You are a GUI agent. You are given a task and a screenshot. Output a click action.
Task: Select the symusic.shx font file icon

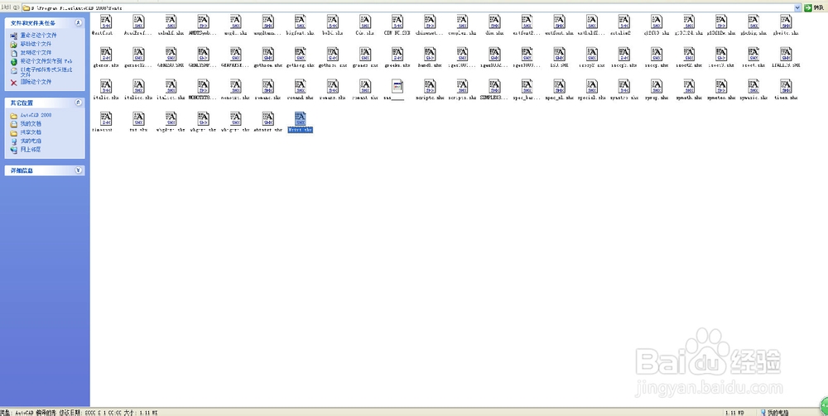tap(753, 87)
